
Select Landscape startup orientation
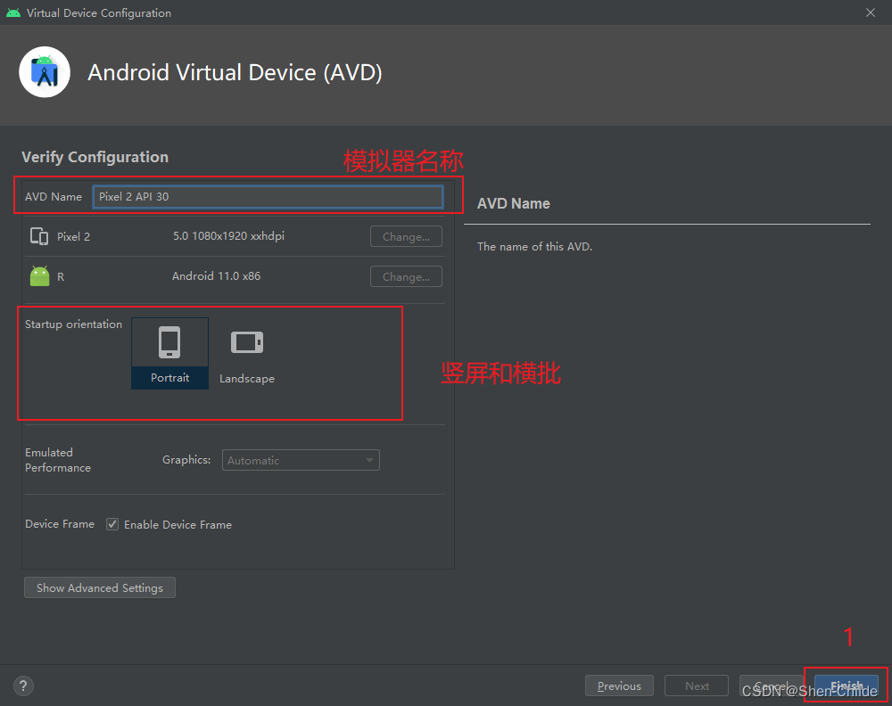(x=247, y=353)
